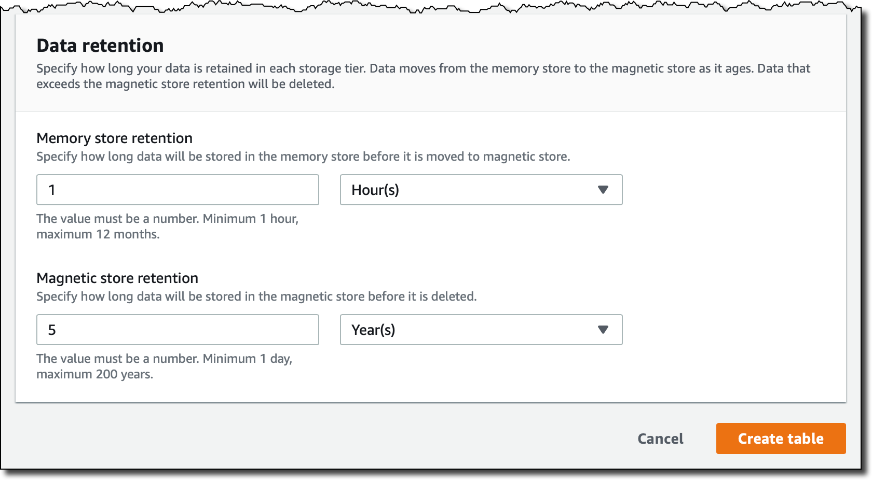Select the Magnetic store retention label

click(x=117, y=278)
